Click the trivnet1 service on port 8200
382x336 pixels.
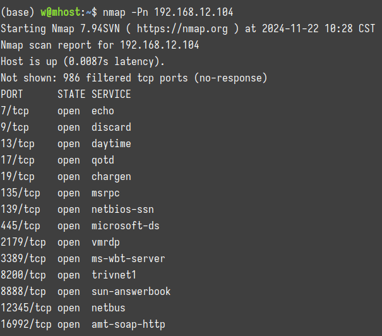[x=114, y=275]
